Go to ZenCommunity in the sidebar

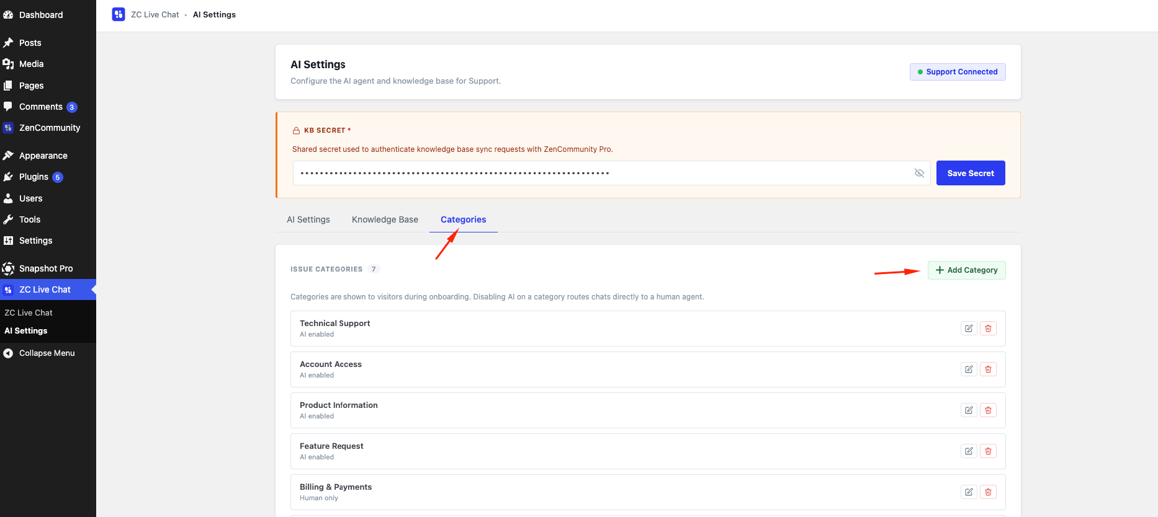48,128
